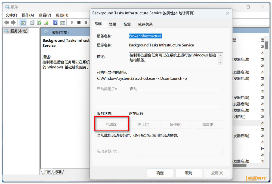The height and width of the screenshot is (184, 272).
Task: Click the 登 column header in Services list
Action: point(262,40)
